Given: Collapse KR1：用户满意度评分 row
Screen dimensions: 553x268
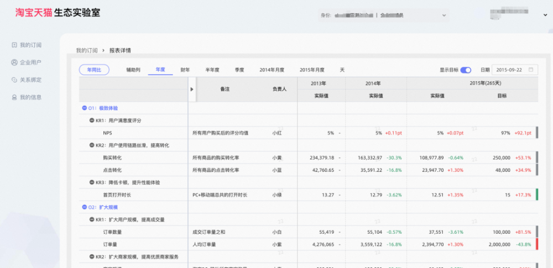Looking at the screenshot, I should click(92, 120).
